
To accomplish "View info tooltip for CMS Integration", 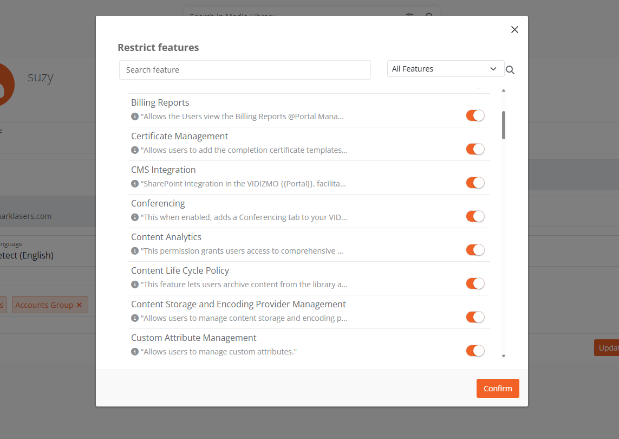I will coord(134,183).
